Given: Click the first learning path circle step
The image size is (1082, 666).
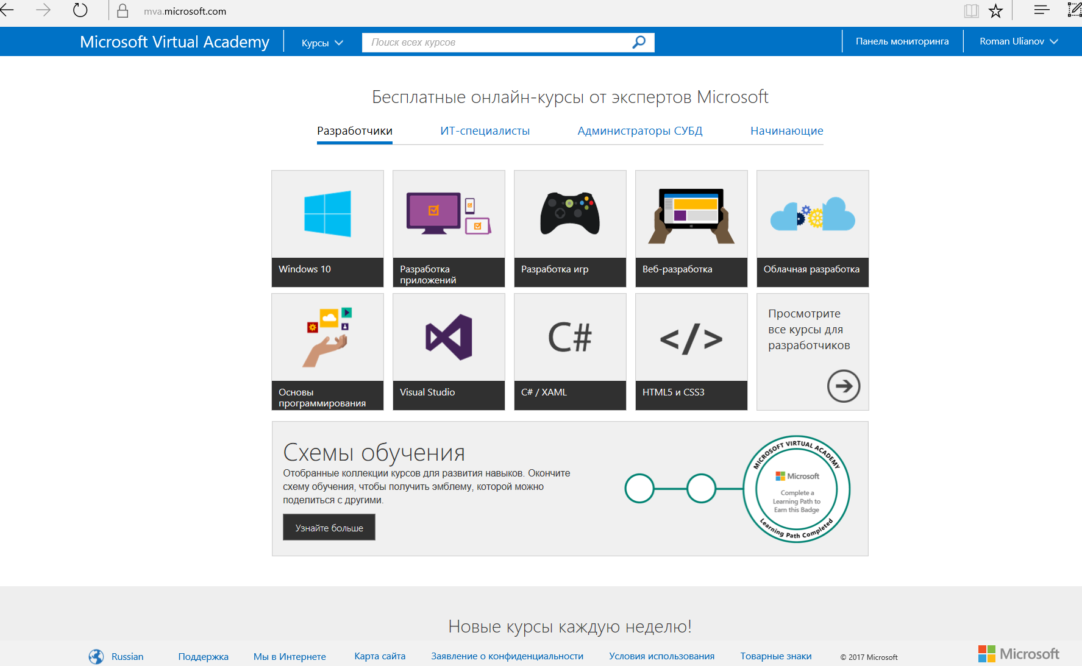Looking at the screenshot, I should point(639,489).
